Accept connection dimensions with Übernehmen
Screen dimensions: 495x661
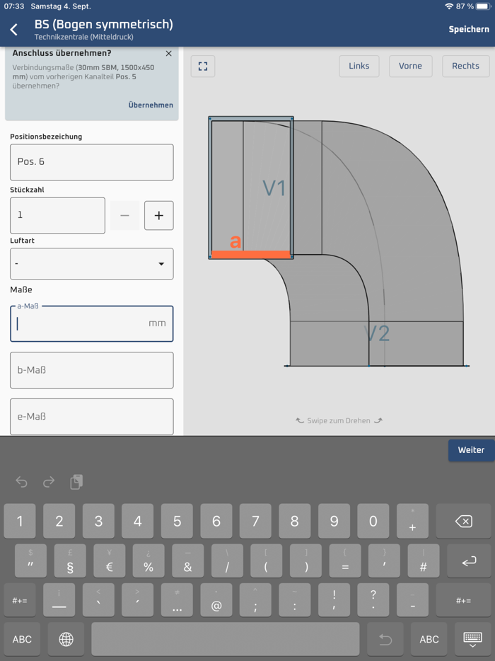[x=151, y=105]
